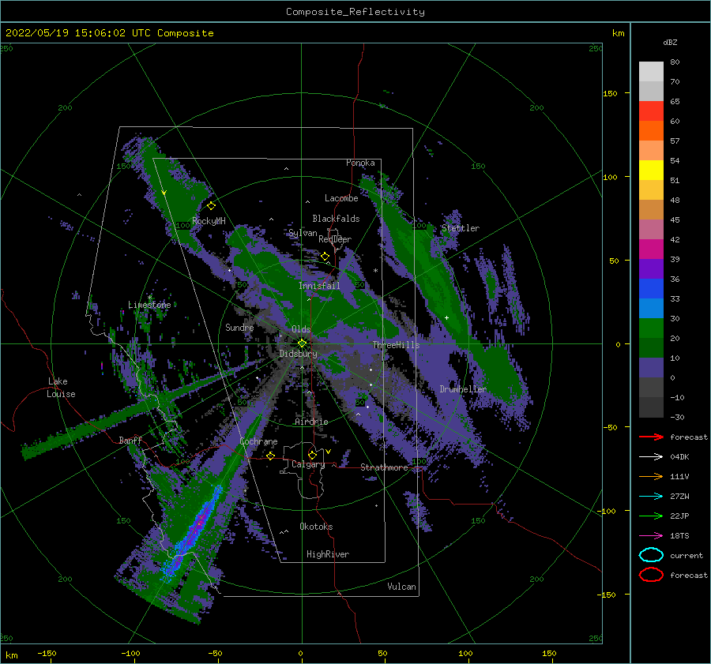
Task: Pick the magenta 39-42 dBZ swatch
Action: [x=651, y=249]
